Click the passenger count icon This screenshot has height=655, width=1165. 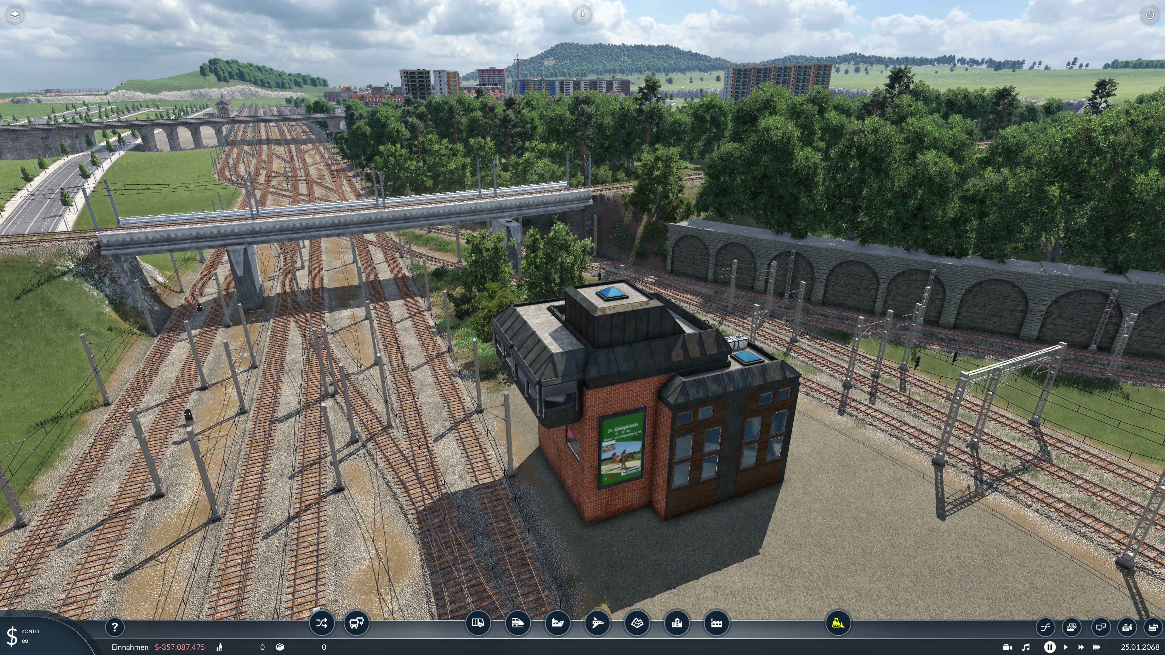coord(220,647)
